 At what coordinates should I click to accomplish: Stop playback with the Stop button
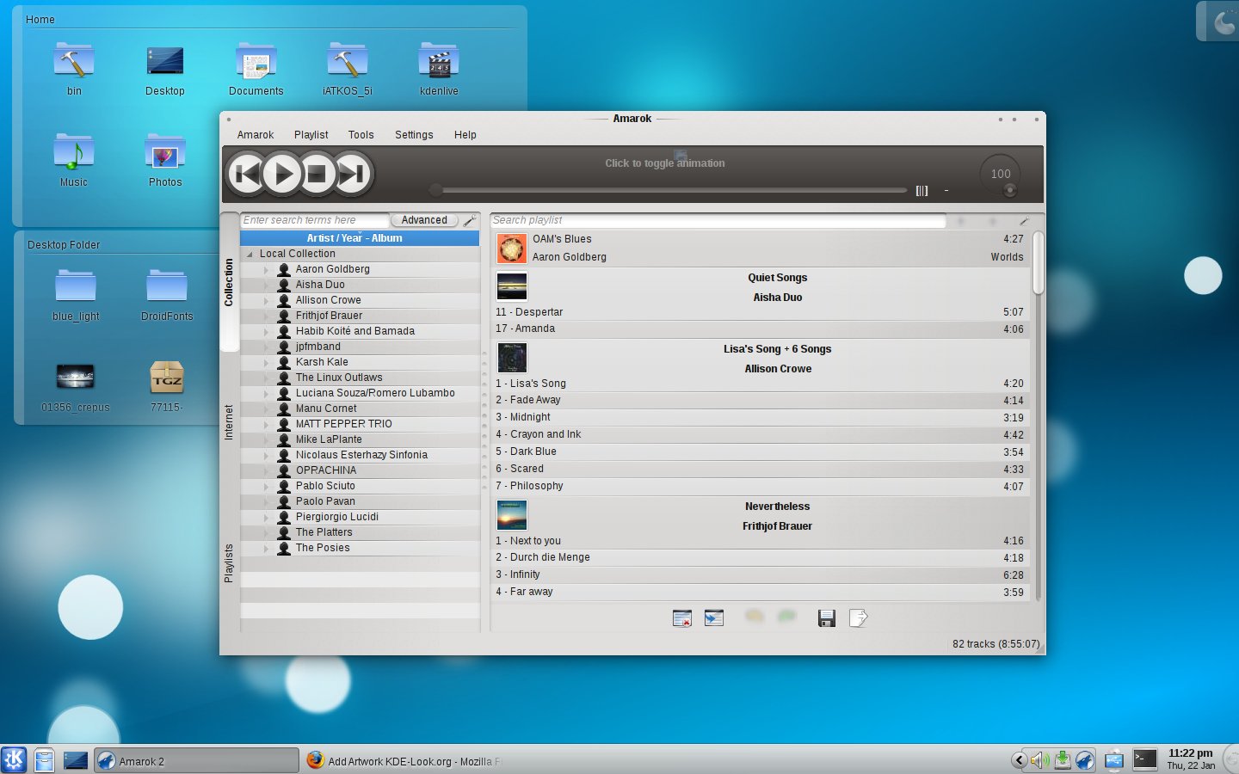coord(317,175)
